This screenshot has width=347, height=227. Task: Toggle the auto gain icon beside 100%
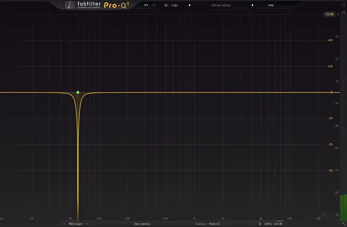[x=260, y=224]
